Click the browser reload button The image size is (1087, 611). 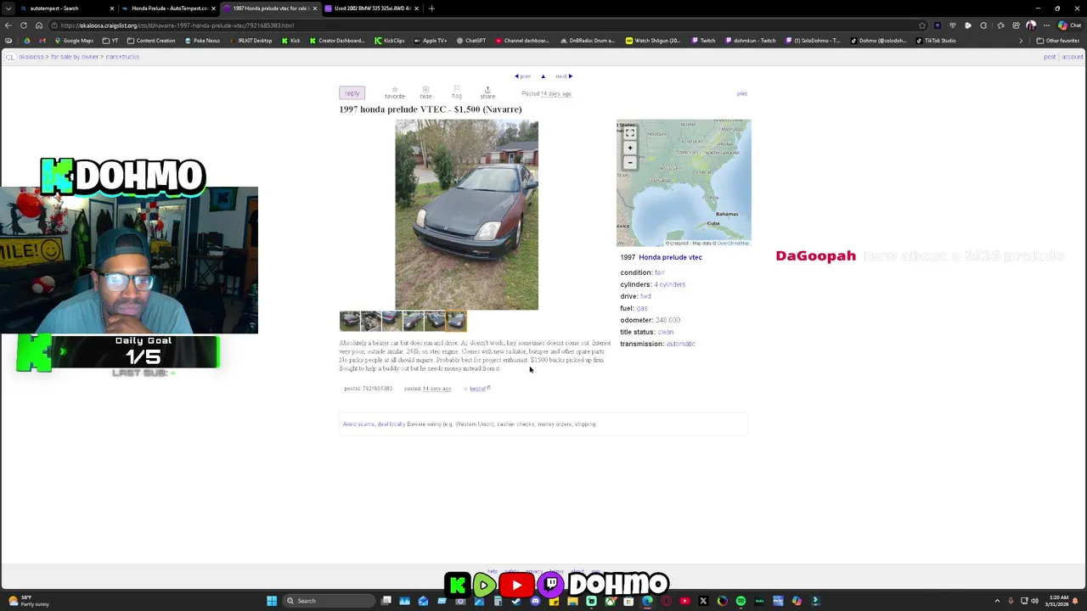[x=24, y=25]
